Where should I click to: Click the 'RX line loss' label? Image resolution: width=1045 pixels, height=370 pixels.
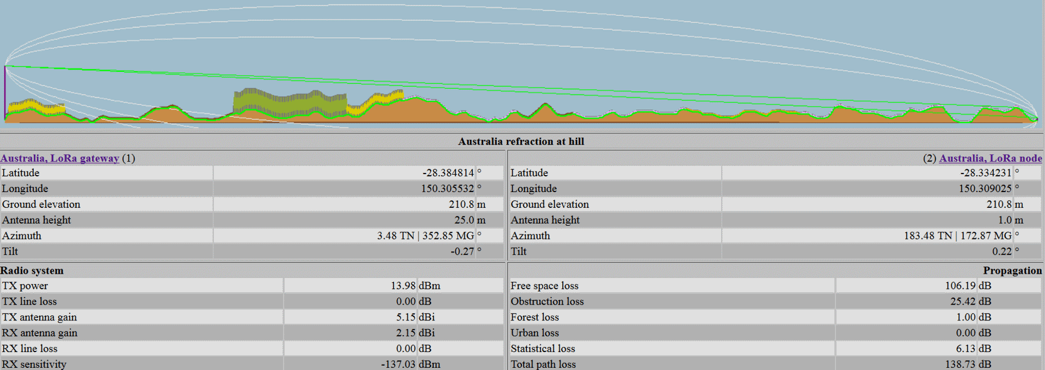pos(30,349)
